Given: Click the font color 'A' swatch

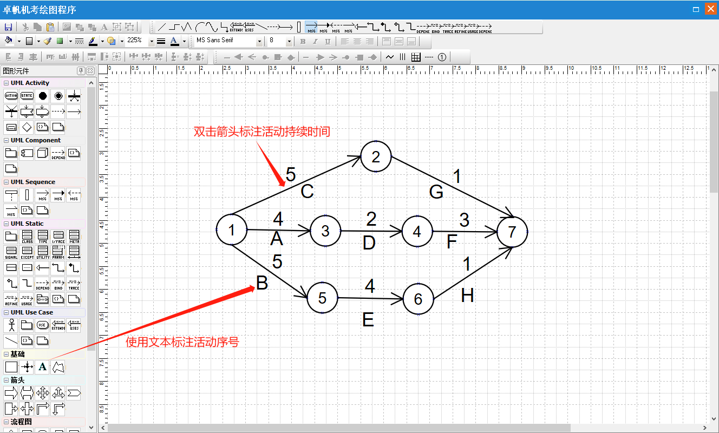Looking at the screenshot, I should (174, 41).
